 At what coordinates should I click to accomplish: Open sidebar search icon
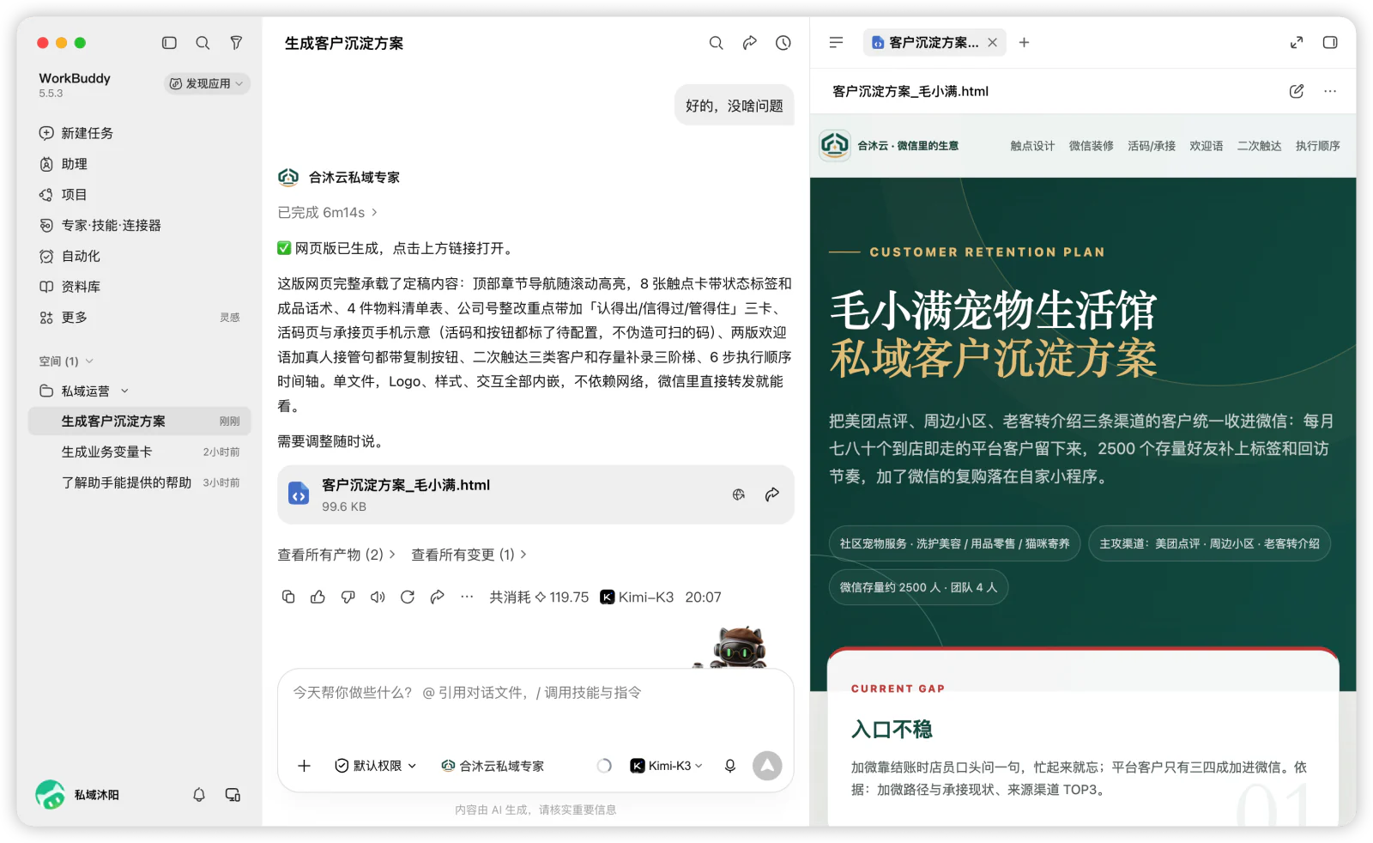pos(203,43)
